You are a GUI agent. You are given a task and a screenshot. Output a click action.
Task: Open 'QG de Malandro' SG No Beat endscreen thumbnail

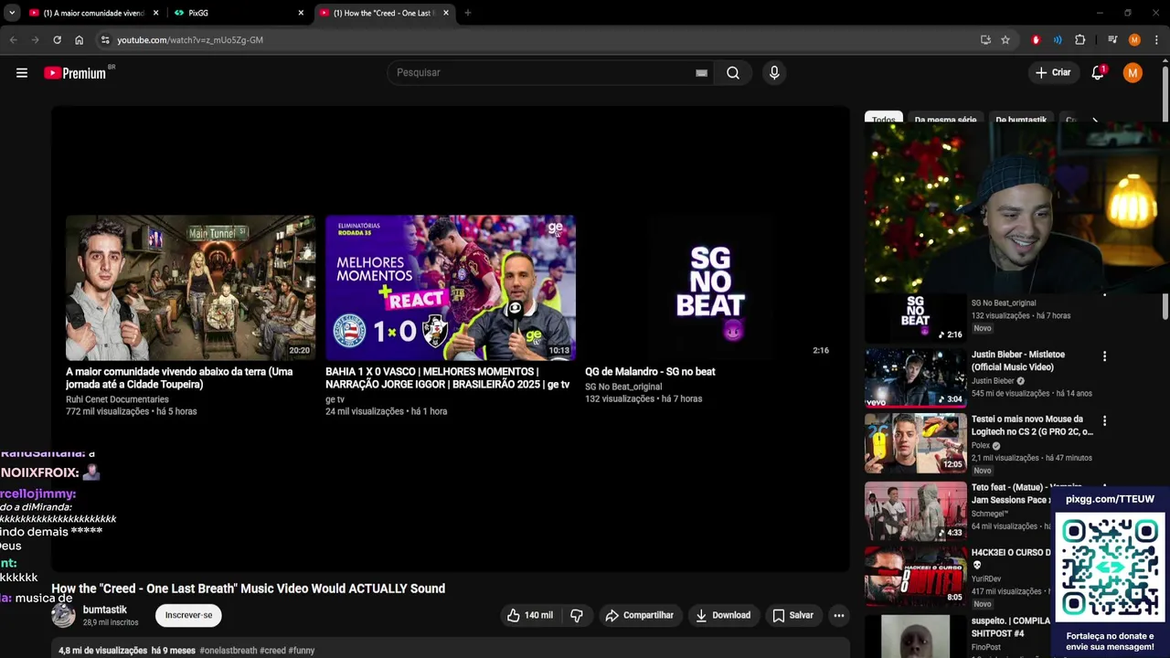(710, 288)
